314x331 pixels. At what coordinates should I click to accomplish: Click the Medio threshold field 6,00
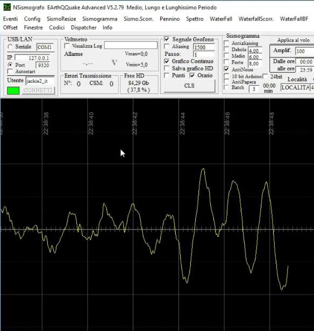coord(255,57)
